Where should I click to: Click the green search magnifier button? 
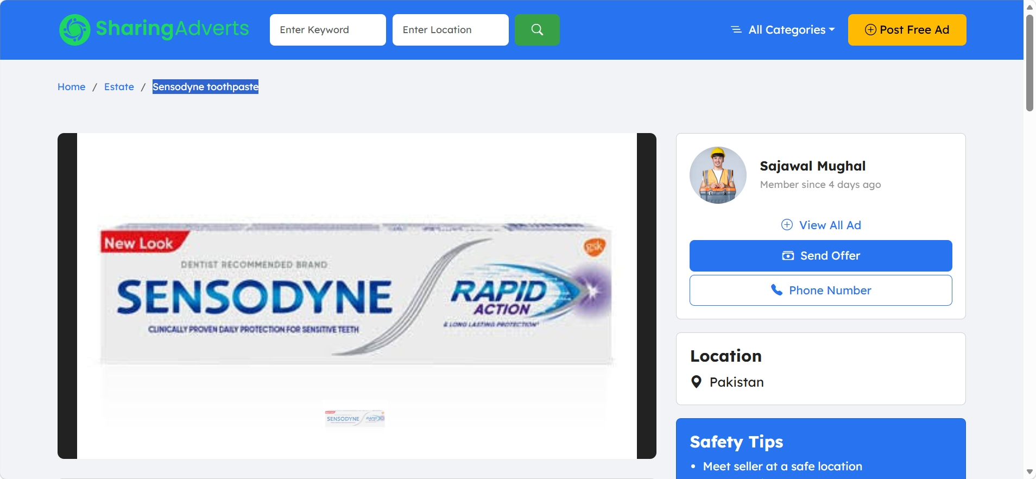537,30
